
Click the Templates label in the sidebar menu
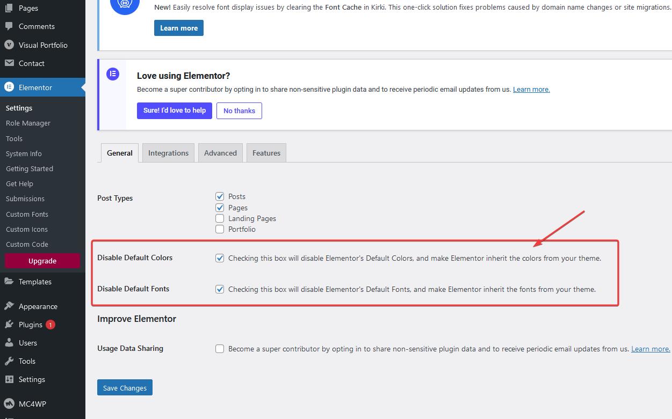click(x=35, y=282)
